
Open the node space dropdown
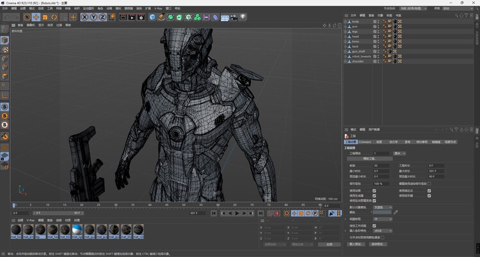click(413, 8)
